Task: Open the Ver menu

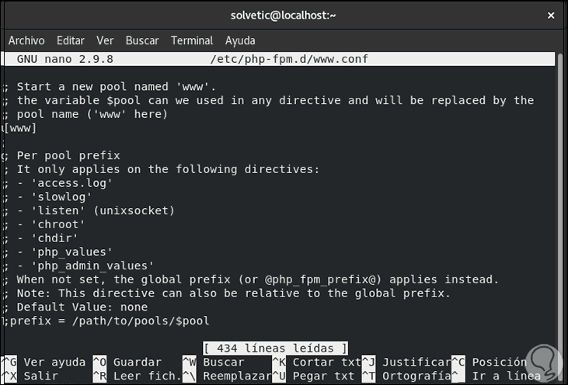Action: click(105, 40)
